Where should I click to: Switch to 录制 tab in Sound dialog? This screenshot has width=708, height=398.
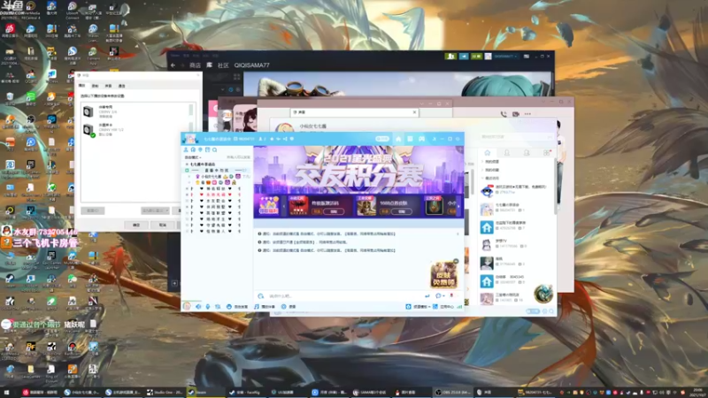pyautogui.click(x=95, y=86)
